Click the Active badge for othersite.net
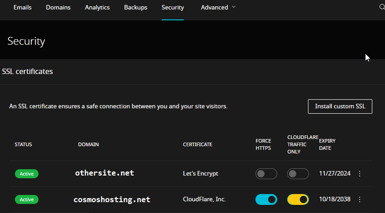The height and width of the screenshot is (213, 385). (x=27, y=174)
